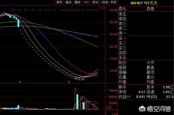Screen dimensions: 174x115
Task: Click the 股本 value 3.98亿
Action: tap(168, 87)
